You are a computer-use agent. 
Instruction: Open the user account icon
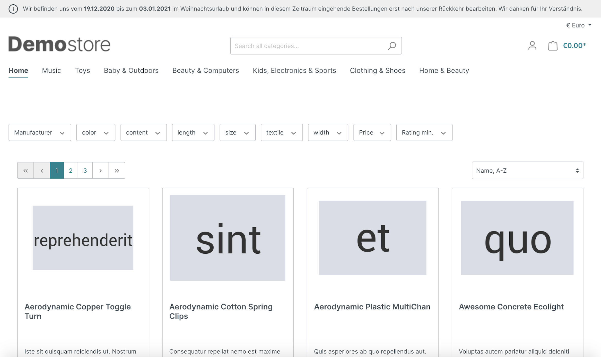[x=532, y=46]
